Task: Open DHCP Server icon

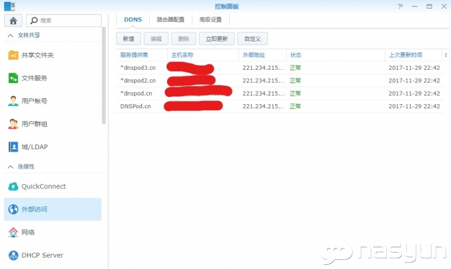Action: (13, 255)
